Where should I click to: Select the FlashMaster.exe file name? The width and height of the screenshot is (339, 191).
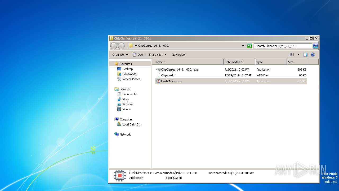(x=172, y=81)
